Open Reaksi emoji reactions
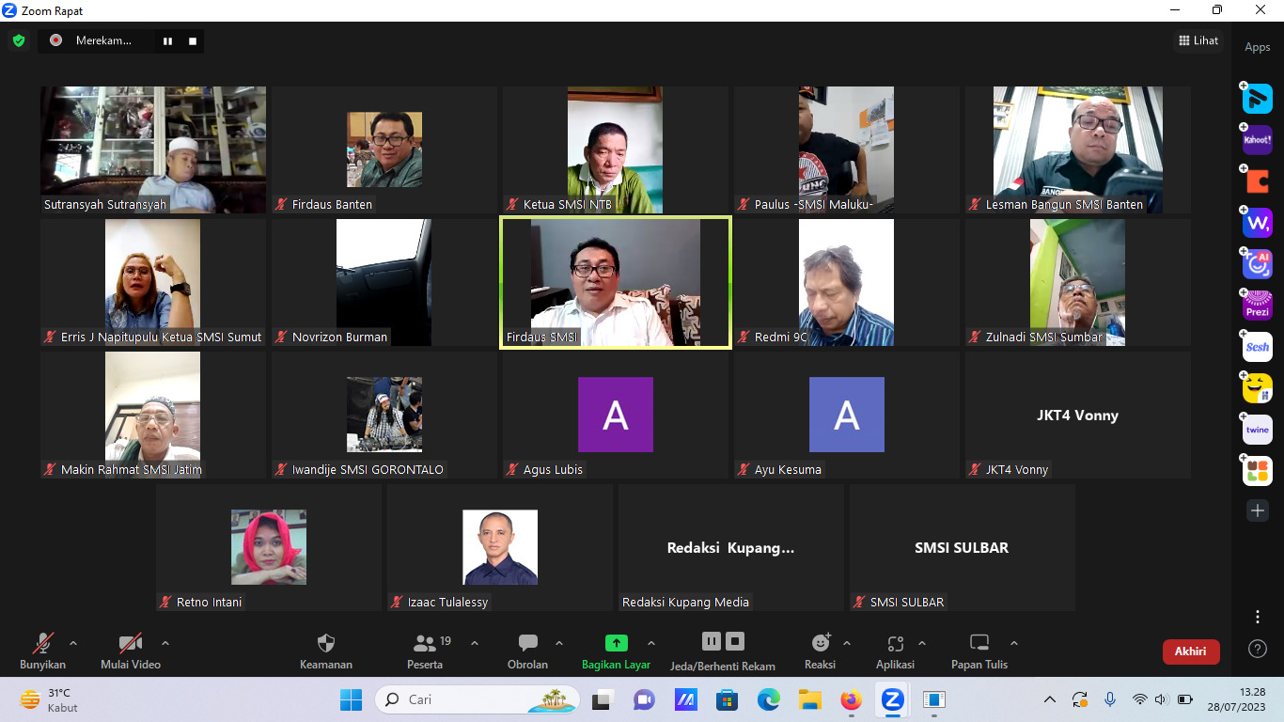This screenshot has width=1284, height=722. [x=821, y=644]
